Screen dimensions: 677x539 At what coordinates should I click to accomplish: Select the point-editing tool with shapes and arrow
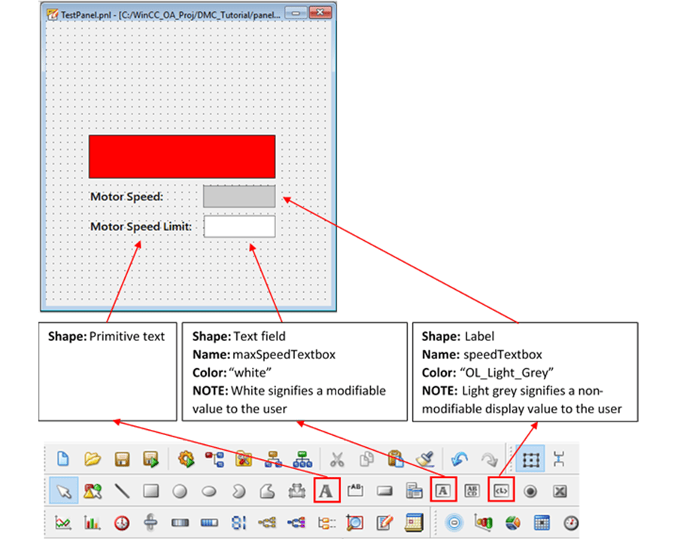tap(93, 491)
